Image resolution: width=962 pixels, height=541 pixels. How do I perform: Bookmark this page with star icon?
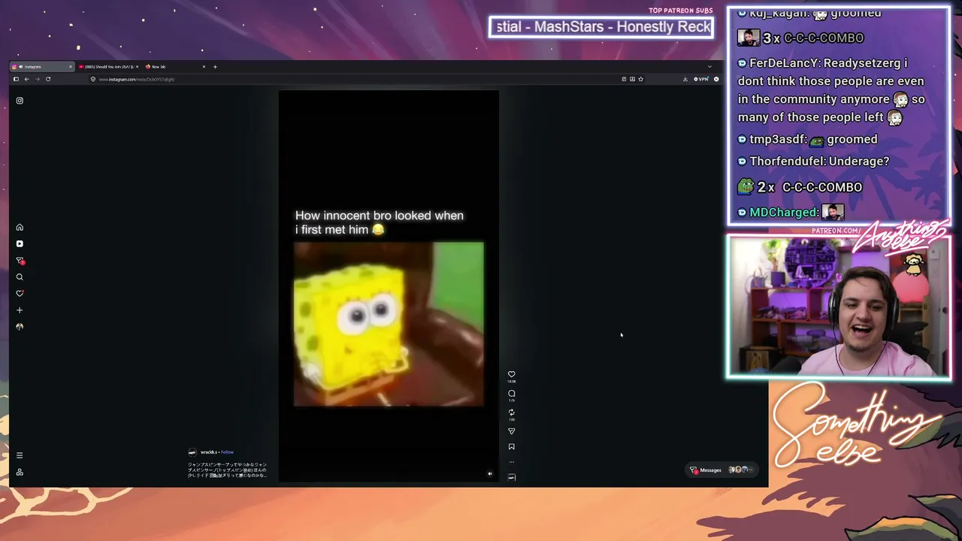click(x=640, y=79)
